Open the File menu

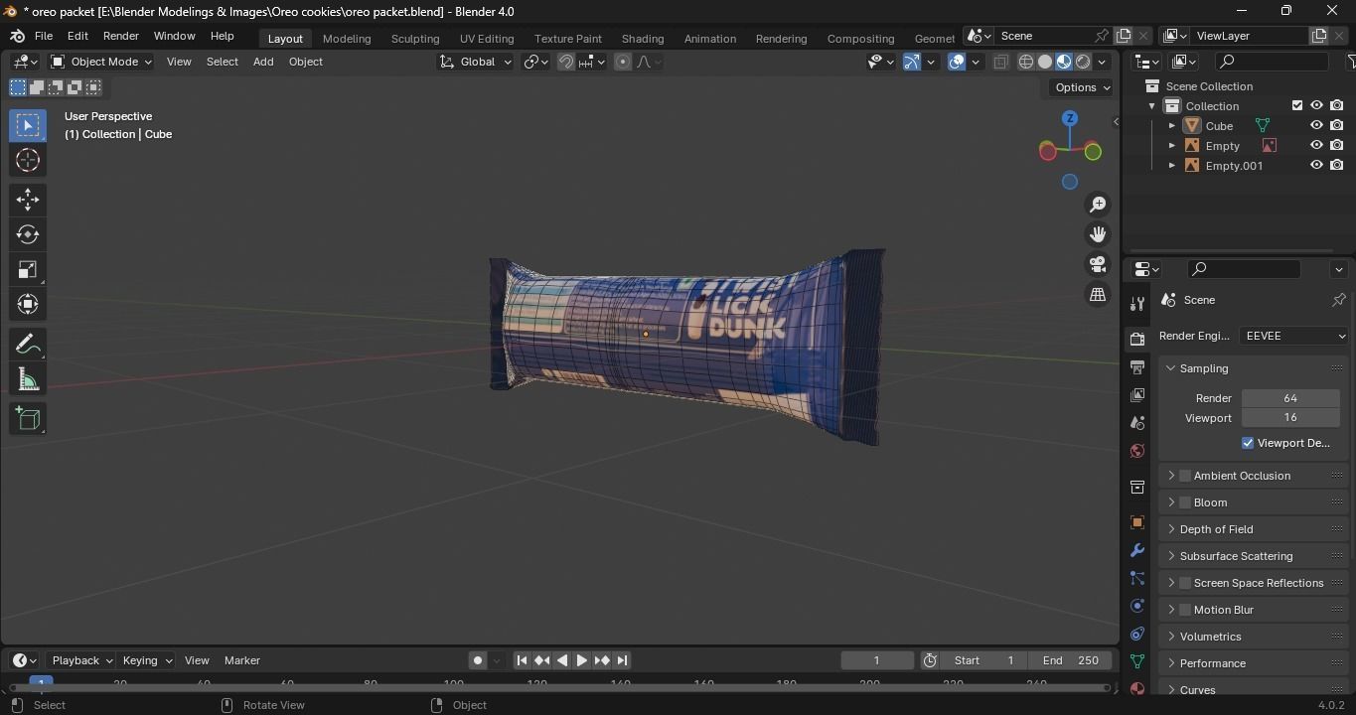pos(44,36)
